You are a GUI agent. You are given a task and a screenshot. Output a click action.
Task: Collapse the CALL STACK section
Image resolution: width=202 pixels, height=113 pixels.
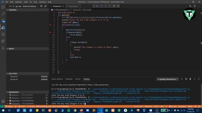point(27,73)
